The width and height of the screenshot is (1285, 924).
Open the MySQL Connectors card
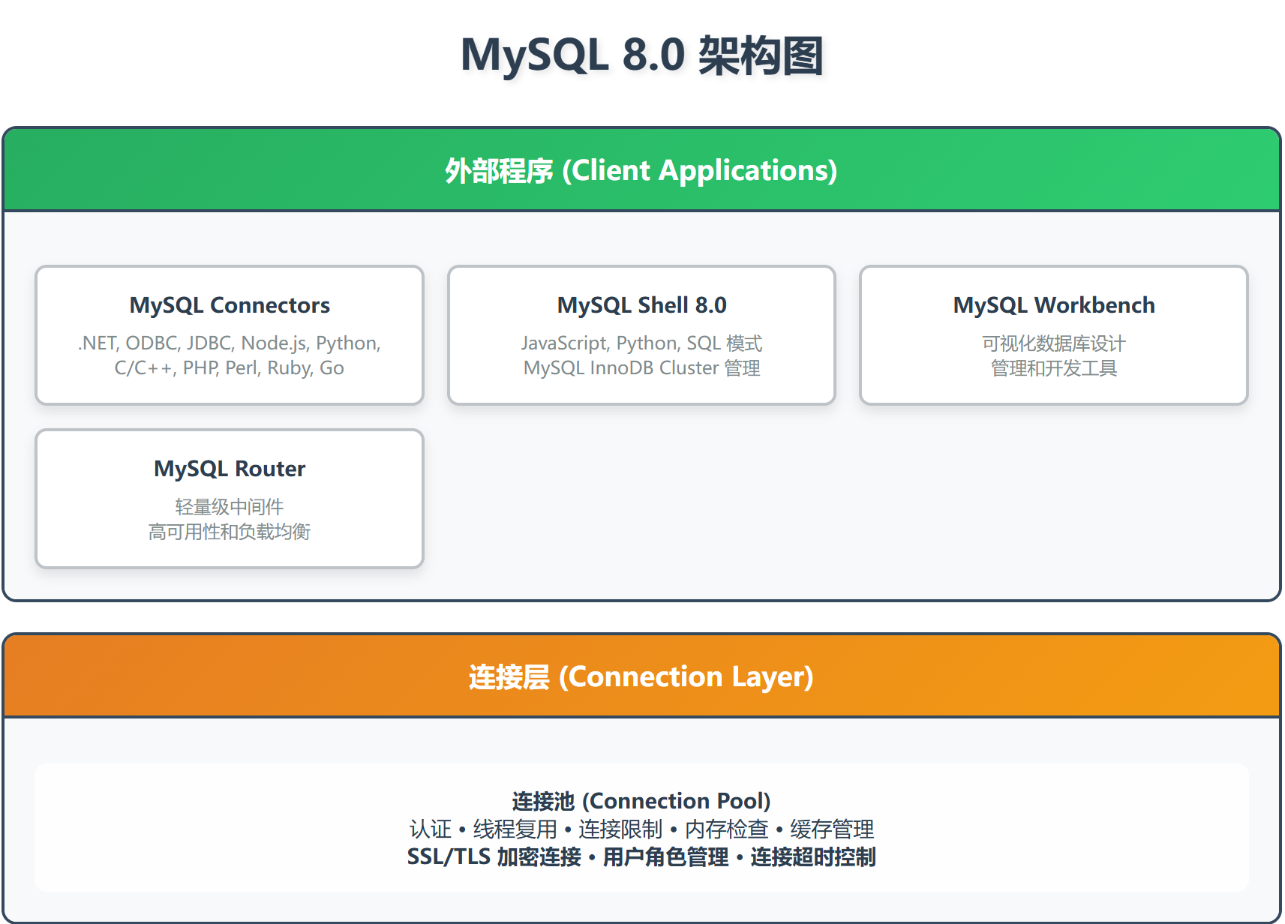[230, 335]
